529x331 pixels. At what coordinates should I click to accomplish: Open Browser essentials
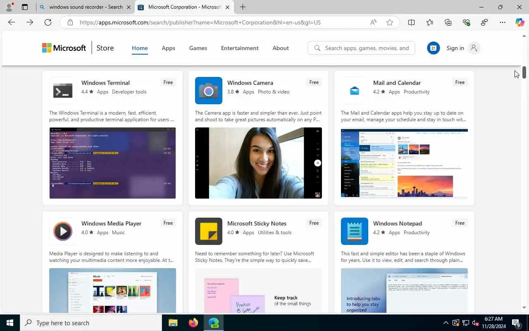click(466, 22)
